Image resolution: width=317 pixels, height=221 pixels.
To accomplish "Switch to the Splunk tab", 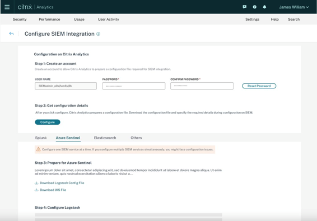I will click(x=41, y=138).
